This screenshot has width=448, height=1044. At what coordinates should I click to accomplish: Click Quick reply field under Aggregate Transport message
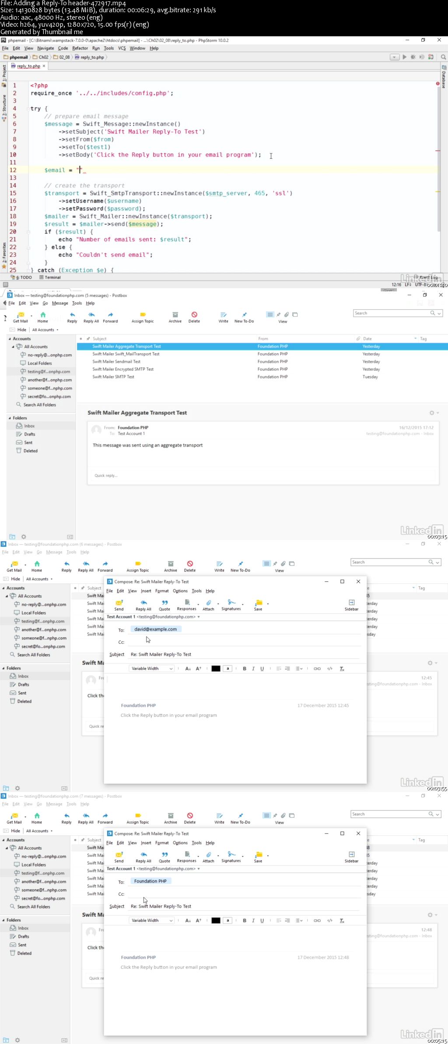263,475
